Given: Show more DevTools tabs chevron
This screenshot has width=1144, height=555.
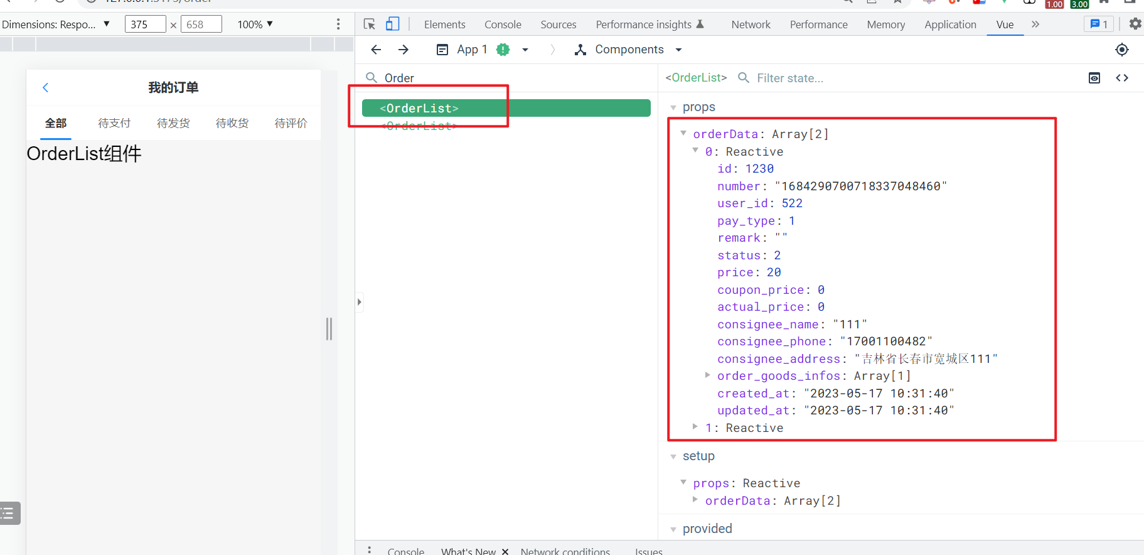Looking at the screenshot, I should click(x=1035, y=24).
